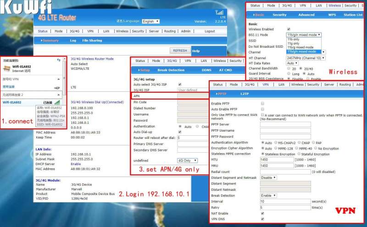The width and height of the screenshot is (367, 227).
Task: Click the Logout link
Action: click(x=210, y=31)
